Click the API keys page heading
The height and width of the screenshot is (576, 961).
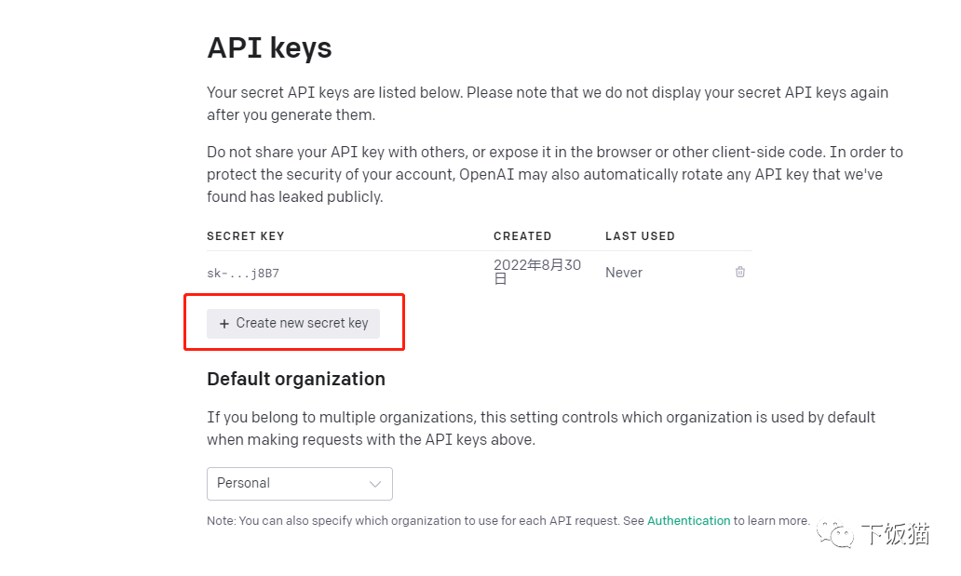[x=269, y=47]
